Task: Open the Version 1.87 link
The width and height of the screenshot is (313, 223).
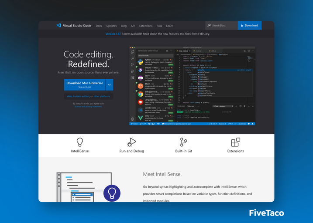Action: coord(113,34)
